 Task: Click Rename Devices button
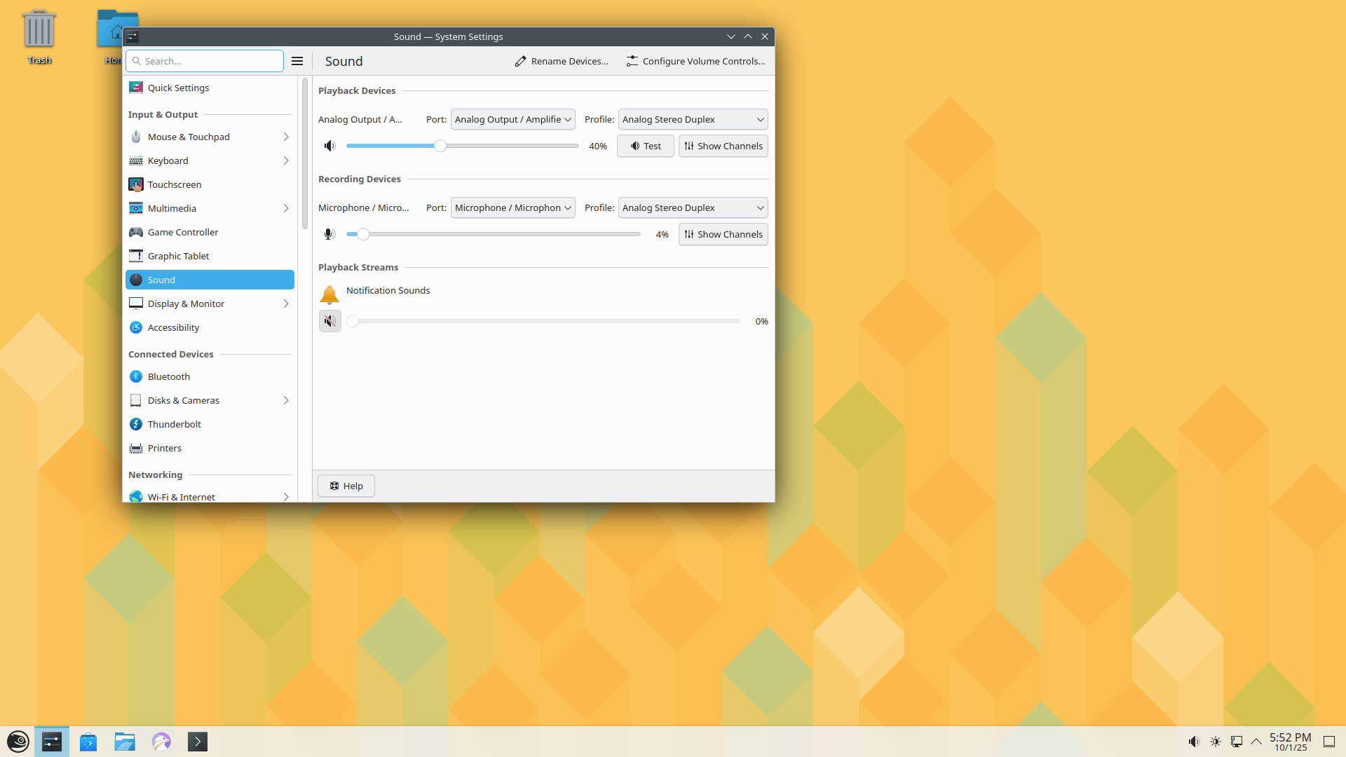(x=562, y=61)
